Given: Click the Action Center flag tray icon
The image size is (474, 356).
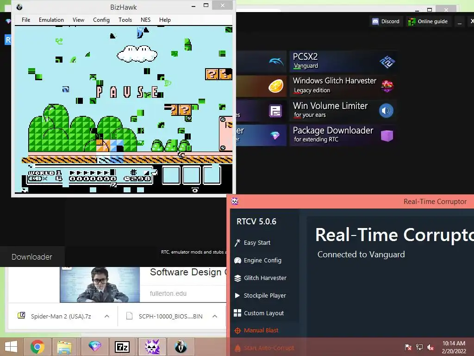Looking at the screenshot, I should pyautogui.click(x=408, y=347).
